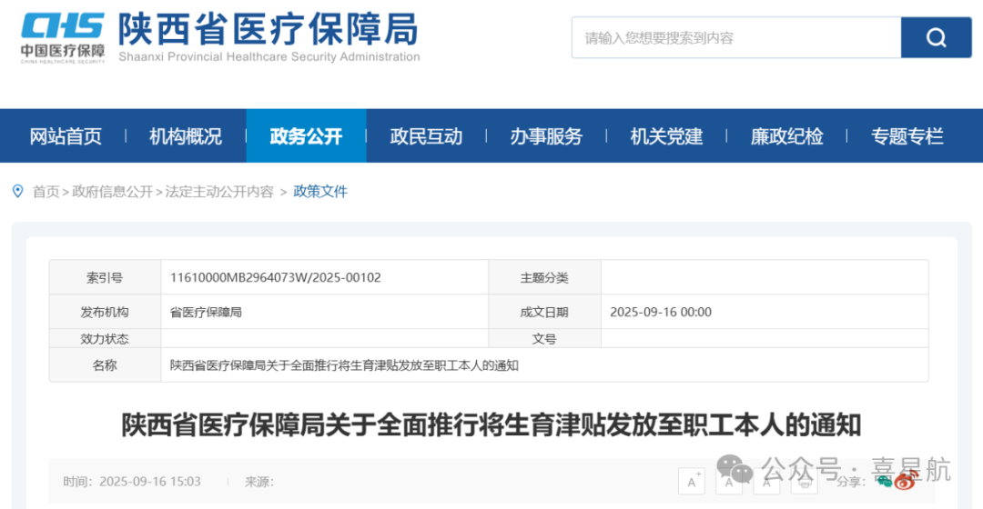Viewport: 983px width, 509px height.
Task: Click the location pin icon in breadcrumb
Action: [18, 191]
